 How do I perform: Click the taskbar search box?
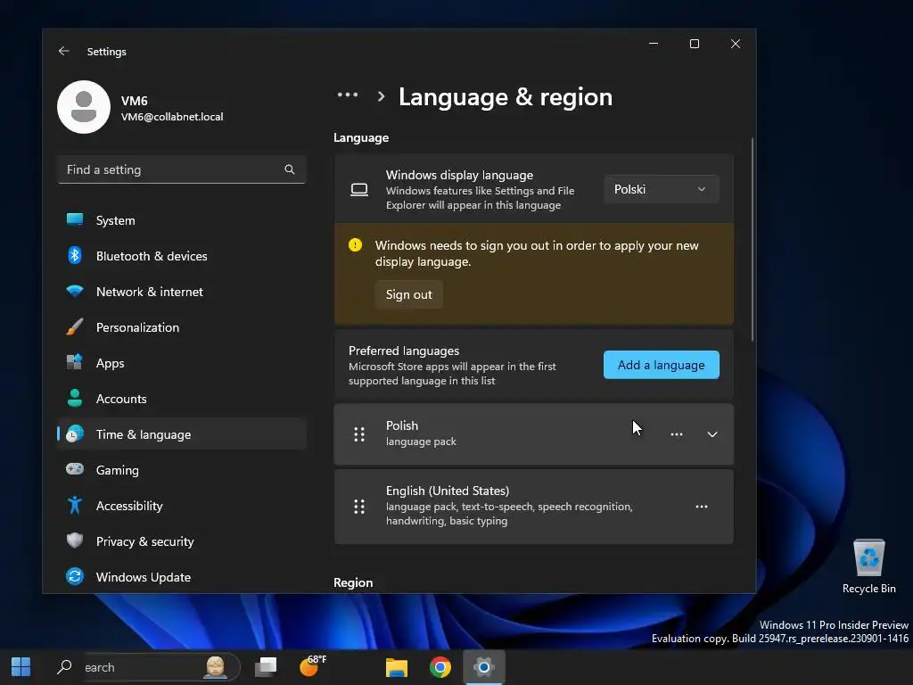pos(145,667)
